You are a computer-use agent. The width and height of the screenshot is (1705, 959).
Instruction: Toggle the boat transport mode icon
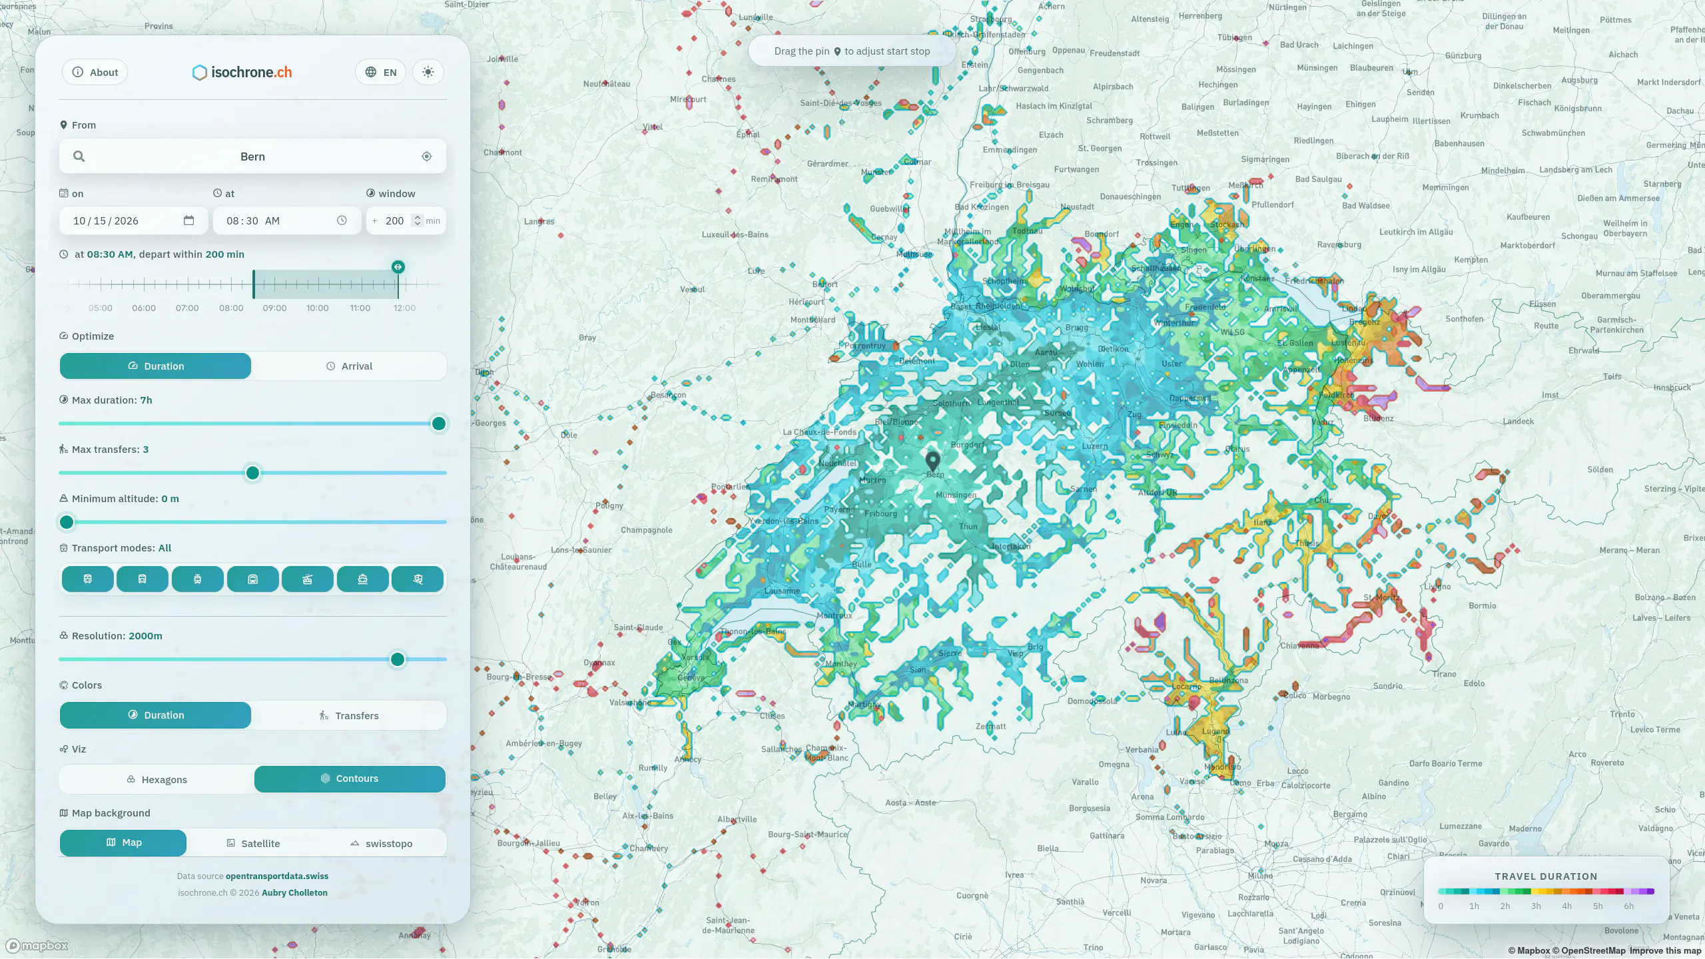pos(363,579)
